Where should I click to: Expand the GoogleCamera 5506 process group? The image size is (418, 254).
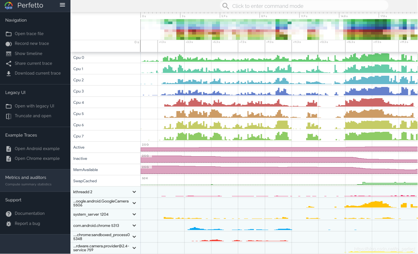134,203
